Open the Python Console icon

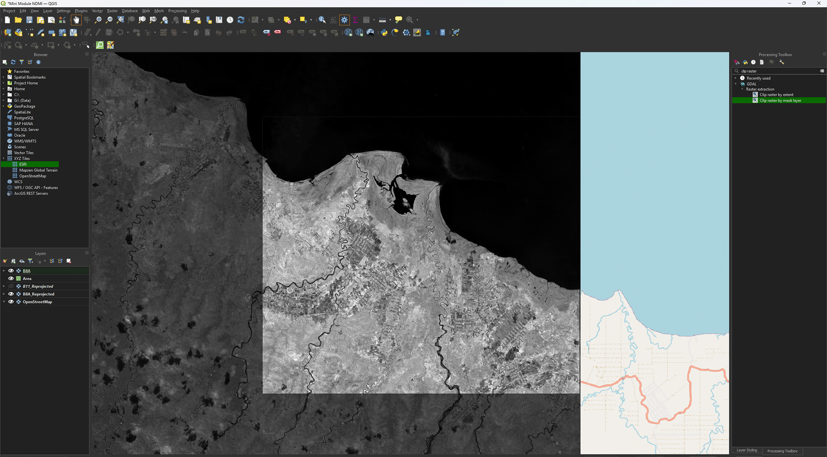click(384, 32)
